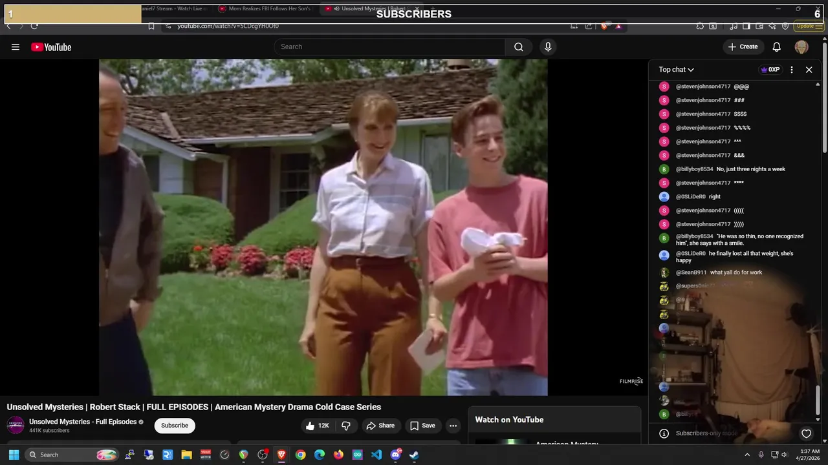Image resolution: width=828 pixels, height=465 pixels.
Task: Click the billyboy8534 message "No, just three nights a week"
Action: tap(751, 169)
